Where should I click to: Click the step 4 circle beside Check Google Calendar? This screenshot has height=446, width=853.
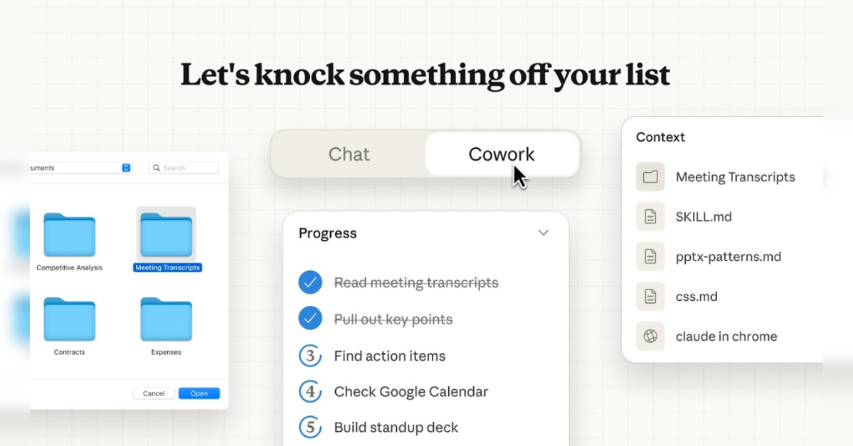pos(310,391)
